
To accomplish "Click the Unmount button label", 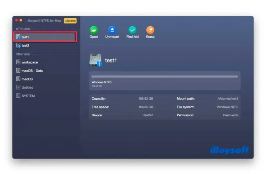I will click(x=112, y=37).
